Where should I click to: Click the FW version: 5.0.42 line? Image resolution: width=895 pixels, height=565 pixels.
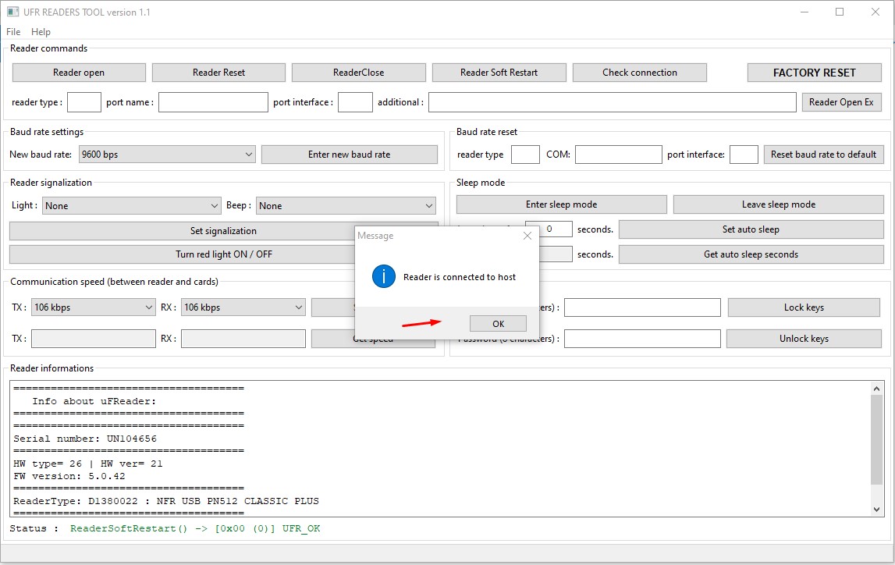coord(69,476)
